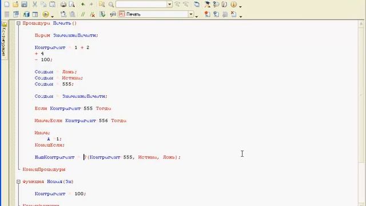Click the 'НашКонтрагент' variable name

55,157
